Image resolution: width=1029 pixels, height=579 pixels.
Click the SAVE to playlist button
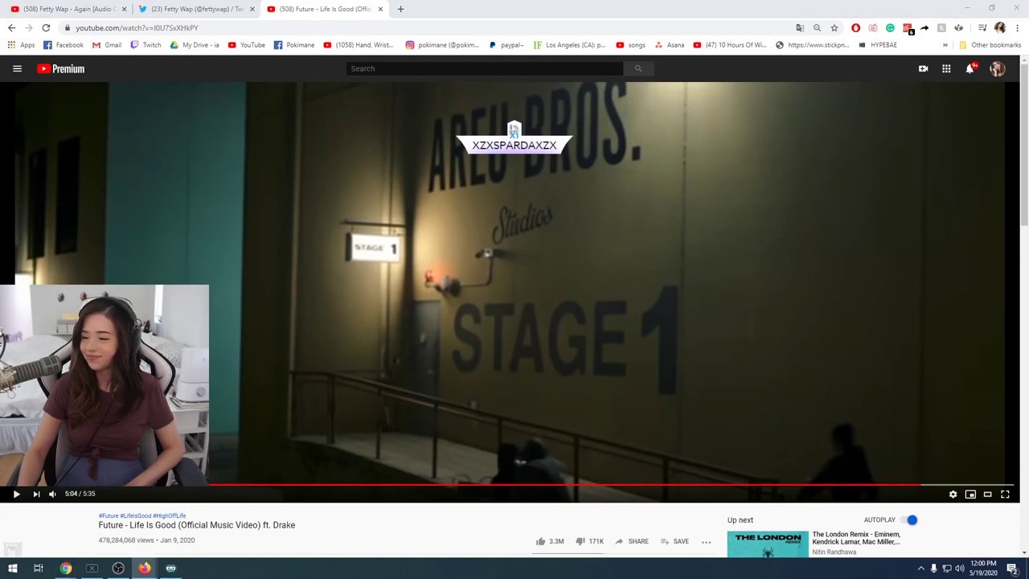(x=674, y=541)
